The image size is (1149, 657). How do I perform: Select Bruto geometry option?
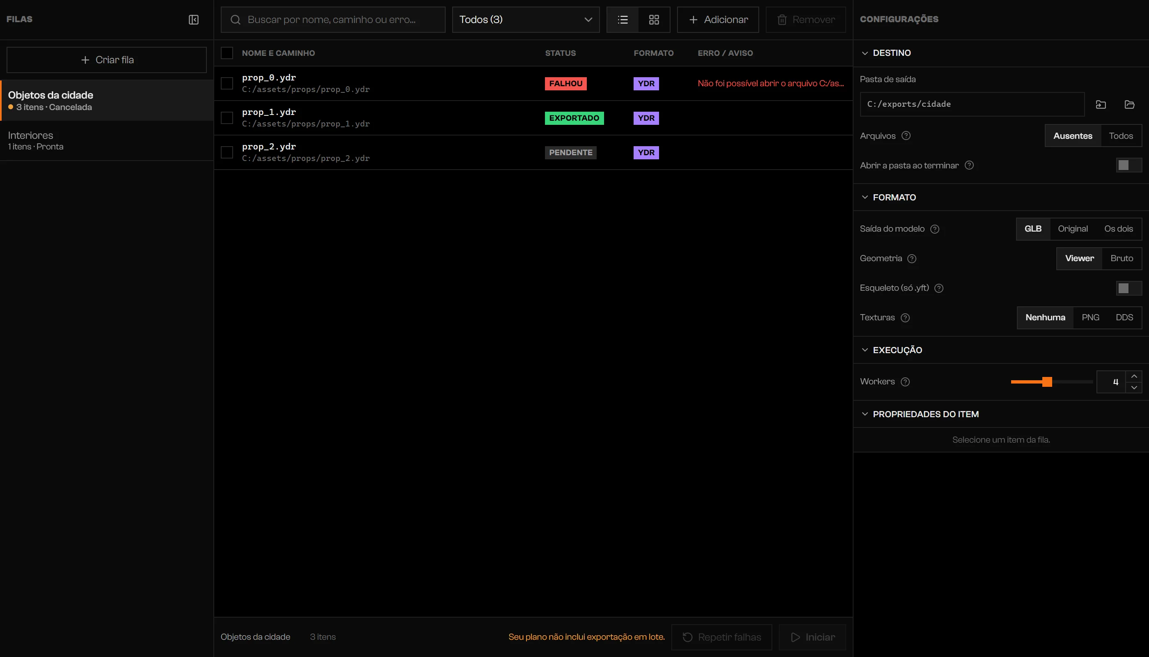1122,259
